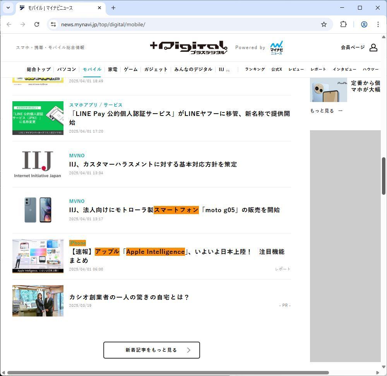Open the tab search dropdown arrow

coord(8,8)
